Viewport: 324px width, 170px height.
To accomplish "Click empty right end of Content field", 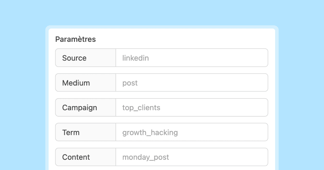I will point(254,157).
